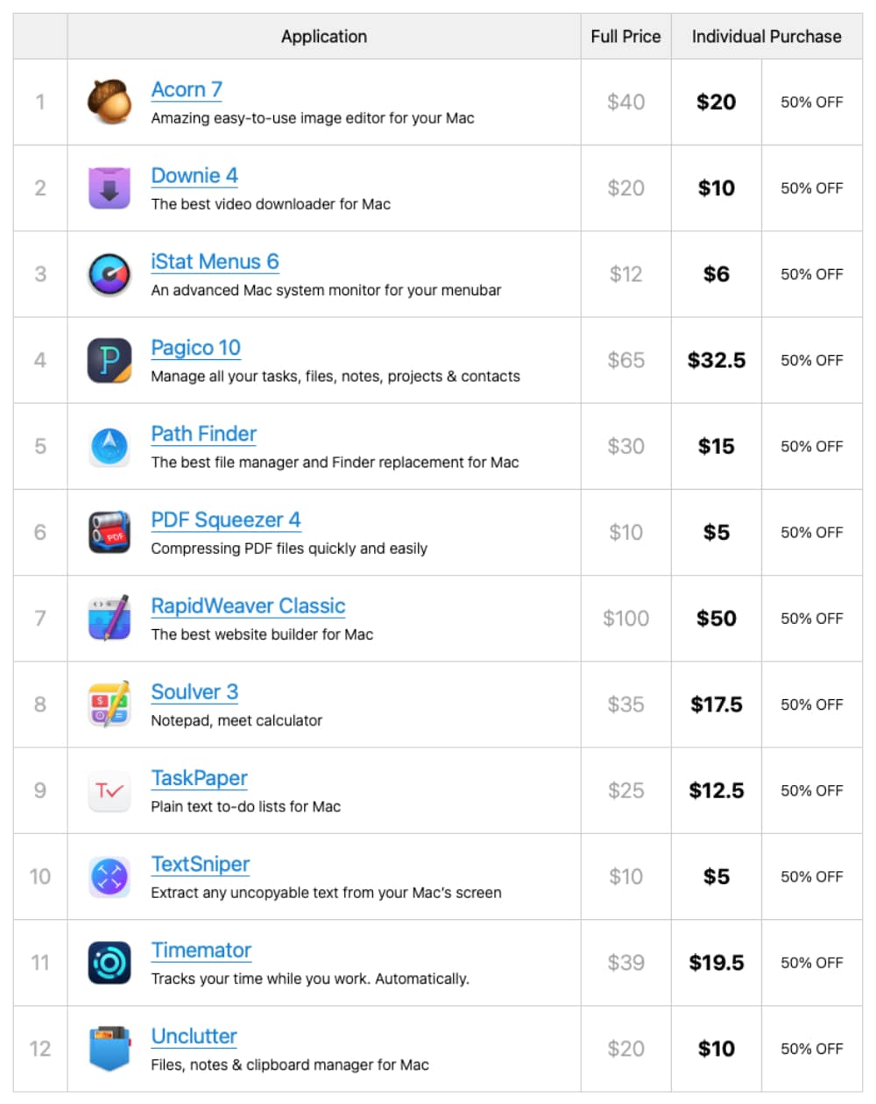
Task: Click the Pagico 10 app icon
Action: [x=109, y=360]
